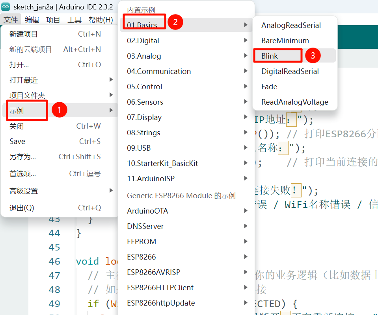
Task: Open the ReadAnalogVoltage example
Action: (295, 102)
